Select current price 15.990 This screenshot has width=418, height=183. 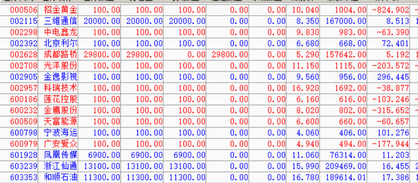click(x=306, y=166)
